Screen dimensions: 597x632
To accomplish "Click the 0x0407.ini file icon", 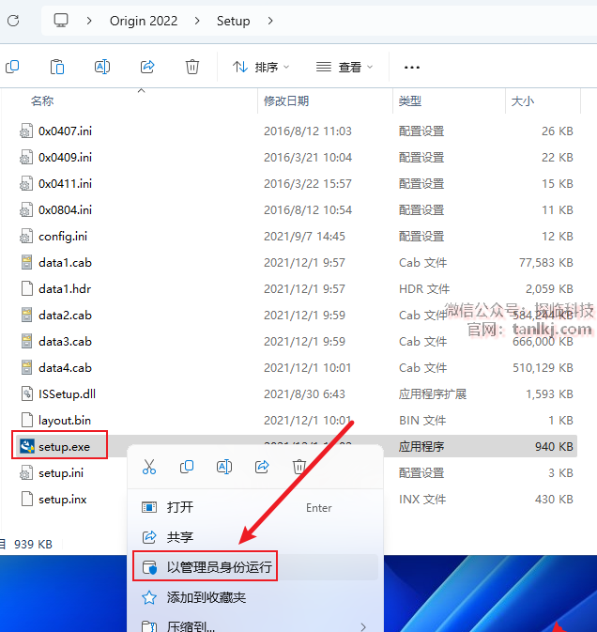I will [x=26, y=131].
